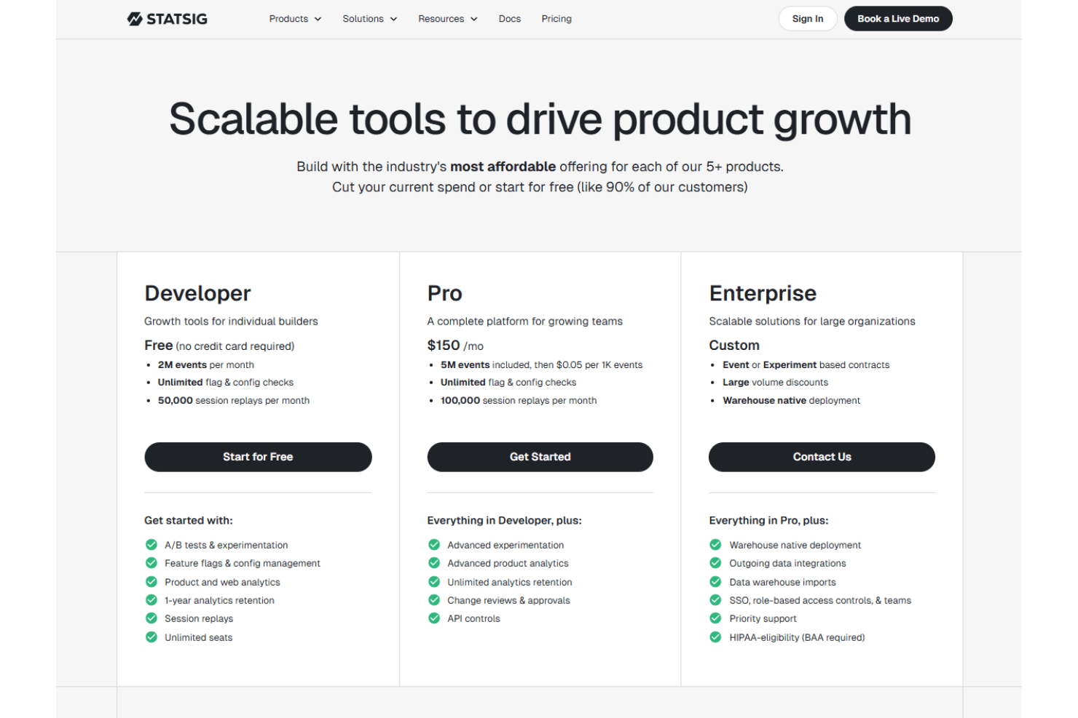Contact Us for Enterprise plan
This screenshot has width=1078, height=718.
pos(822,457)
